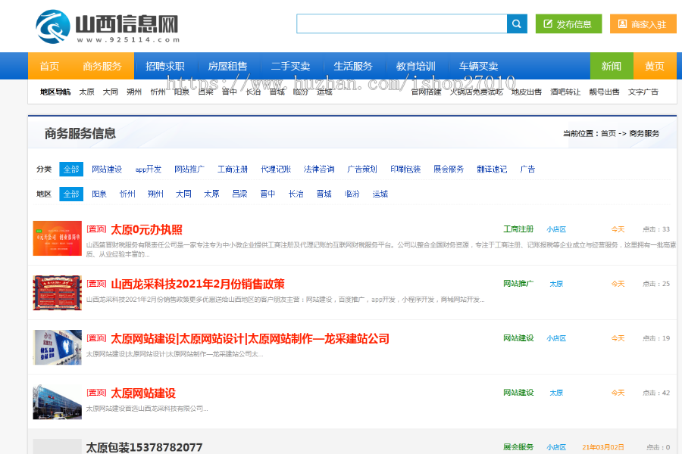Open 地皮出售 quick link
The image size is (682, 454).
pyautogui.click(x=527, y=92)
